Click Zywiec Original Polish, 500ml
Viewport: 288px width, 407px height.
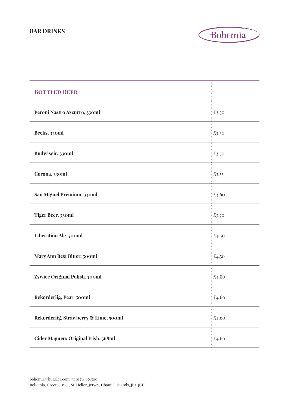68,277
